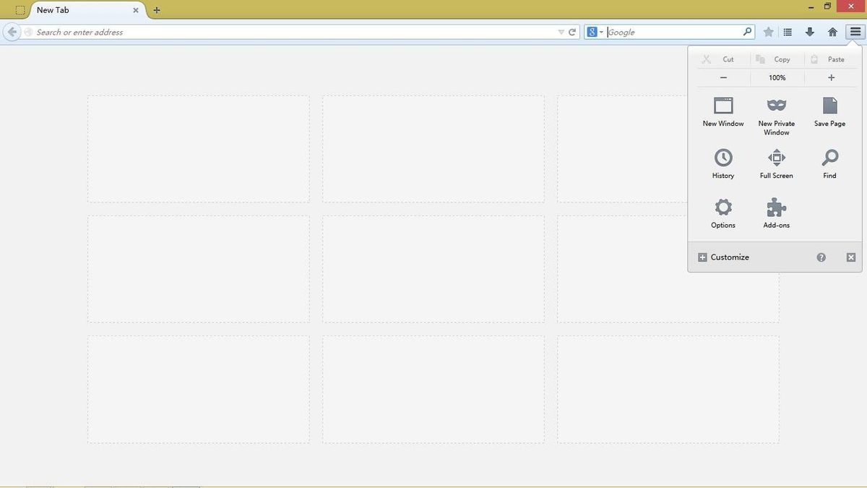Go to the Home page
Image resolution: width=867 pixels, height=488 pixels.
(832, 32)
